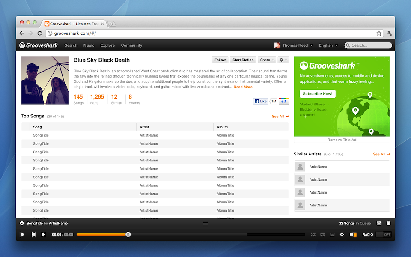Click the 12 Similar stat

click(x=116, y=99)
